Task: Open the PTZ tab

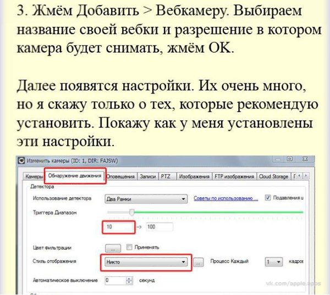Action: point(166,176)
